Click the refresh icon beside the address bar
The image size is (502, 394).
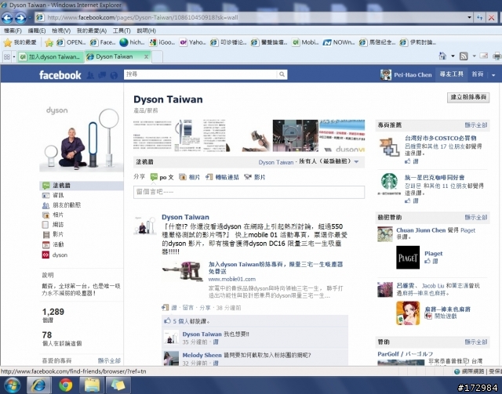pyautogui.click(x=479, y=17)
